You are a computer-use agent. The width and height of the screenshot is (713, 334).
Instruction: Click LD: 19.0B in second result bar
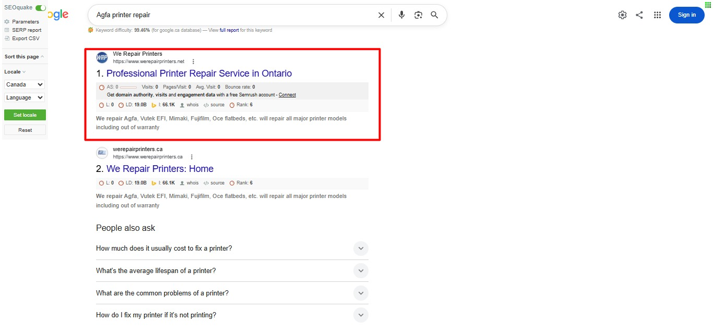pyautogui.click(x=133, y=183)
